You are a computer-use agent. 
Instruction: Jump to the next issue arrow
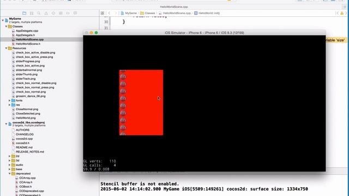click(347, 13)
